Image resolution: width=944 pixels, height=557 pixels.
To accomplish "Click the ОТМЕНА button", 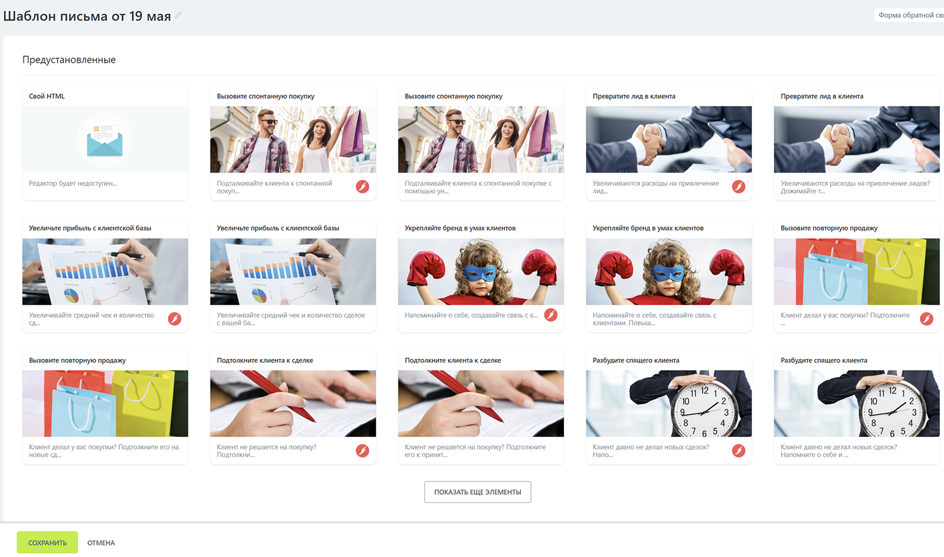I will tap(101, 543).
